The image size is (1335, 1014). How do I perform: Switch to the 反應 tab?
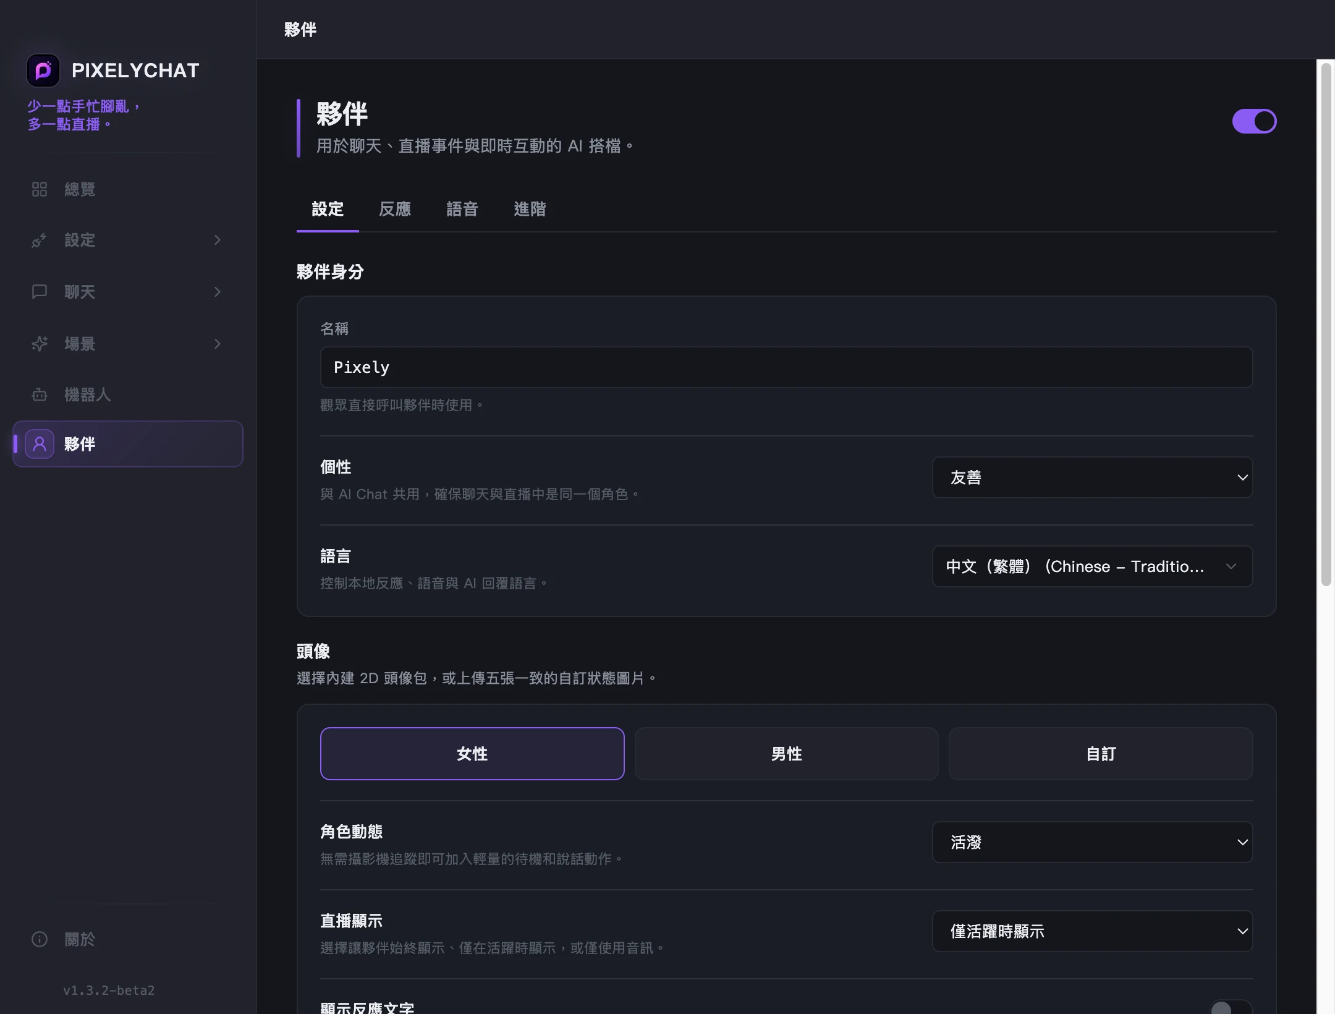pyautogui.click(x=395, y=209)
